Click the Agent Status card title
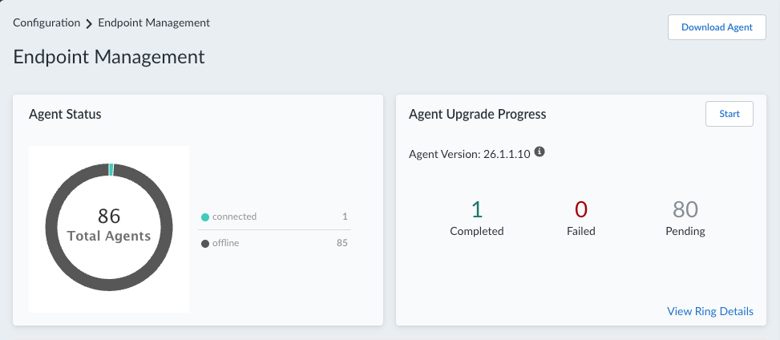This screenshot has width=780, height=340. point(65,115)
